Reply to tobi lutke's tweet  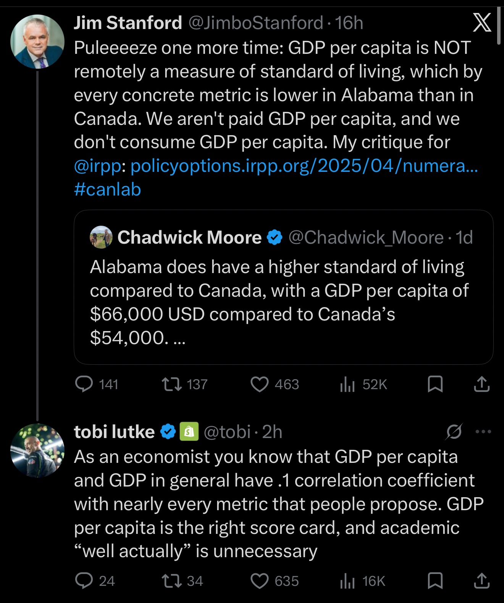click(84, 581)
